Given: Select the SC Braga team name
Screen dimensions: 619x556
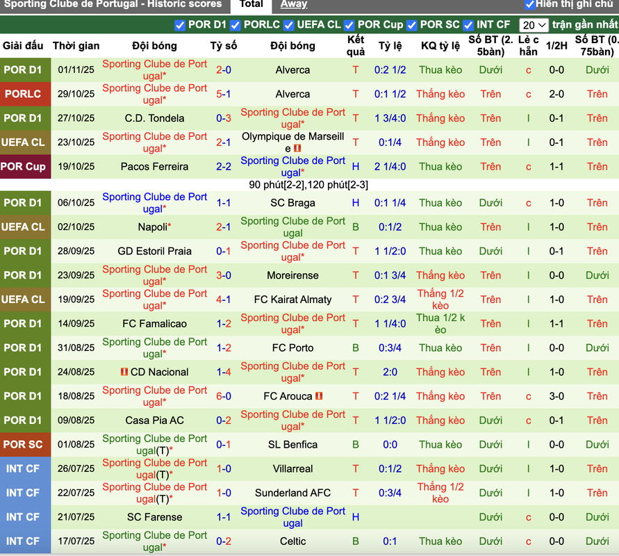Looking at the screenshot, I should point(293,203).
